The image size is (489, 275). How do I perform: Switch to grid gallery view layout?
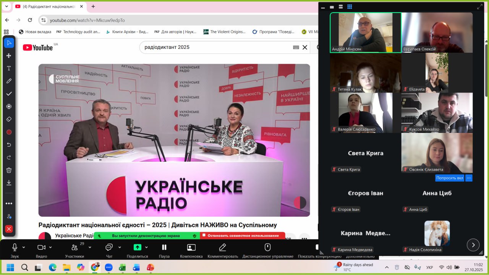[x=350, y=7]
